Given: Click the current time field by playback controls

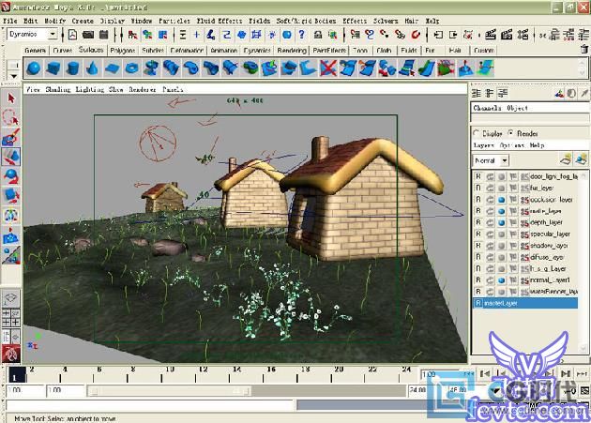Looking at the screenshot, I should 439,374.
